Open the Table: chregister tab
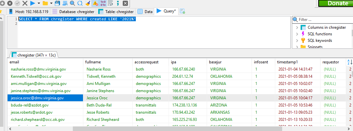This screenshot has width=353, height=131. tap(116, 11)
